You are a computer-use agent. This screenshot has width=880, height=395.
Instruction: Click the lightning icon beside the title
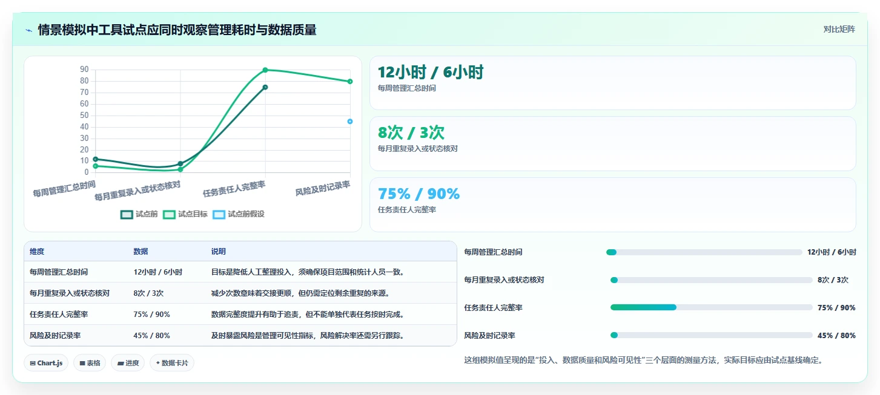pyautogui.click(x=28, y=30)
